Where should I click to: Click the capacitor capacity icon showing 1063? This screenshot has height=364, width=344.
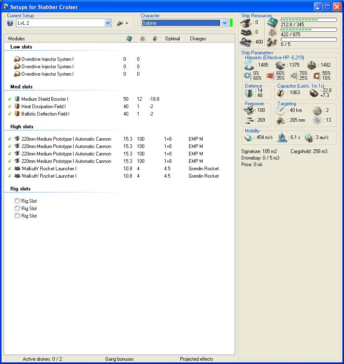280,93
